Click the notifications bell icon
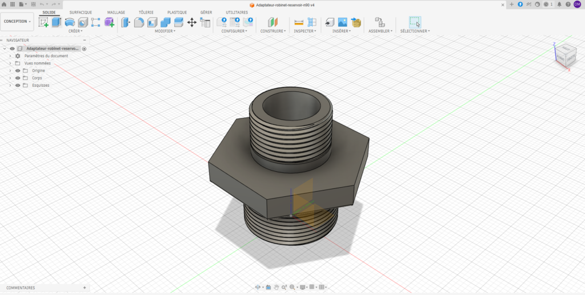 click(559, 5)
